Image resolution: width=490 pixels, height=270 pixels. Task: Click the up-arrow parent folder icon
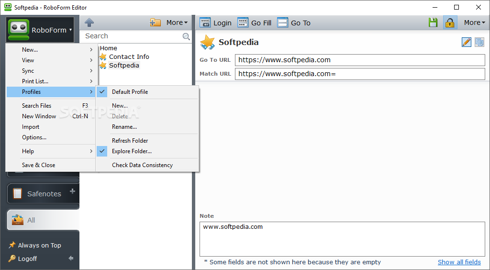[x=89, y=22]
